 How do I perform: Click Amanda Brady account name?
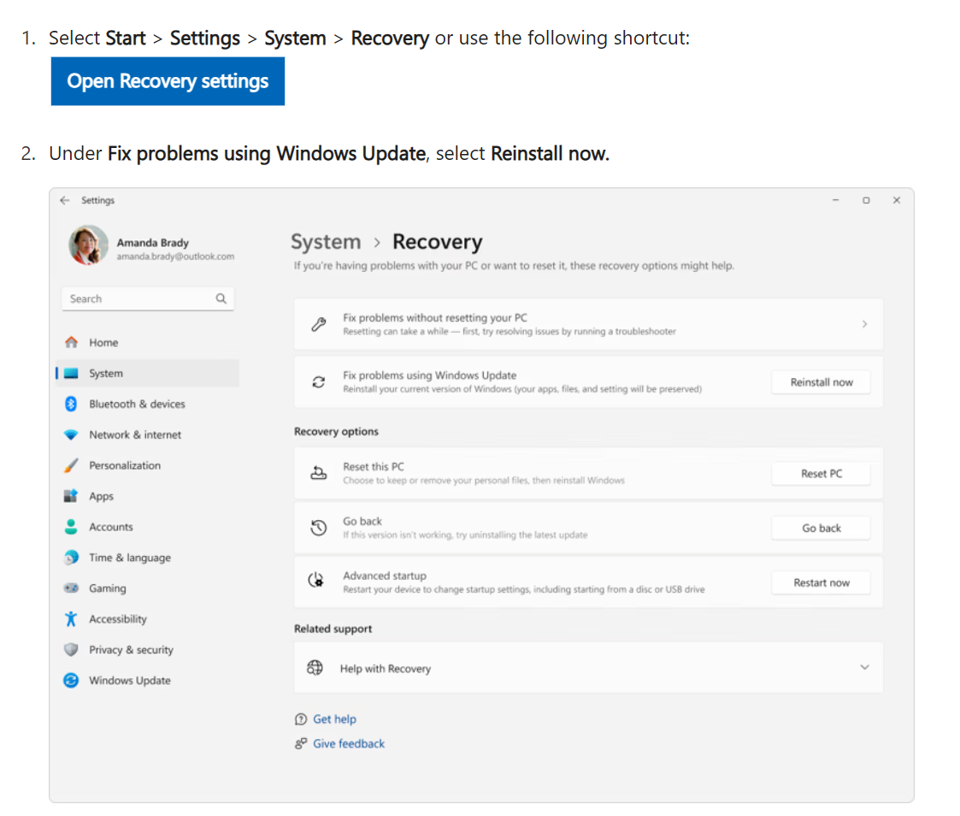152,243
